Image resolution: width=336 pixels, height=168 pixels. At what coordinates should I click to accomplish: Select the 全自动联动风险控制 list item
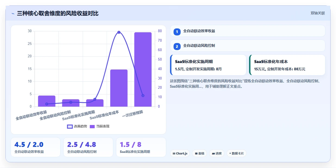[x=247, y=45]
